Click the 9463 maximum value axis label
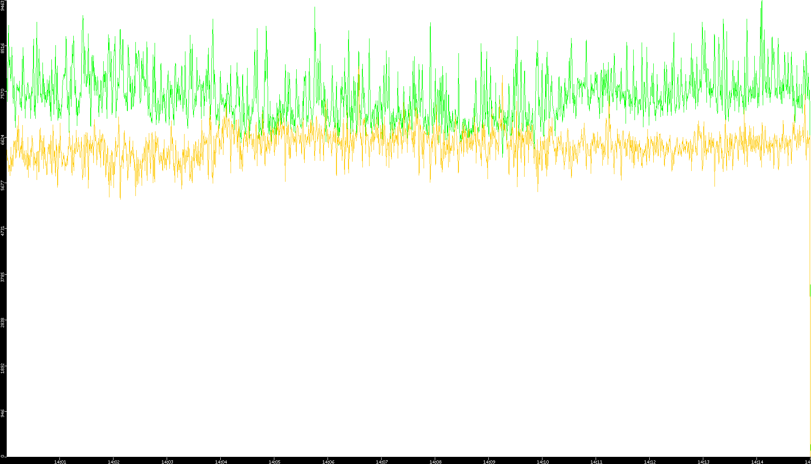811x464 pixels. click(x=3, y=6)
